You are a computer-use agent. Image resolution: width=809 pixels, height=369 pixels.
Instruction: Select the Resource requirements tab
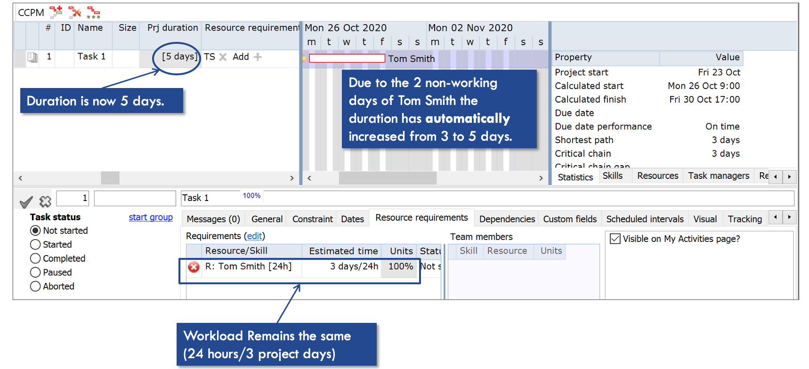click(x=421, y=217)
